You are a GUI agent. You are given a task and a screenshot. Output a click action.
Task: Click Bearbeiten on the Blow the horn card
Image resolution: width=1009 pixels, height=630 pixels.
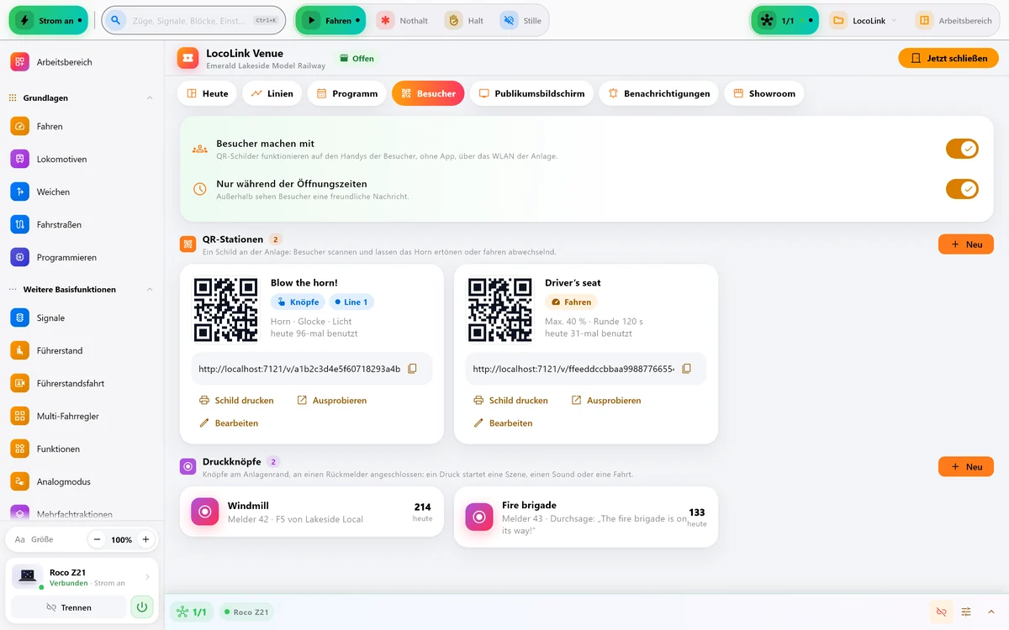(229, 423)
